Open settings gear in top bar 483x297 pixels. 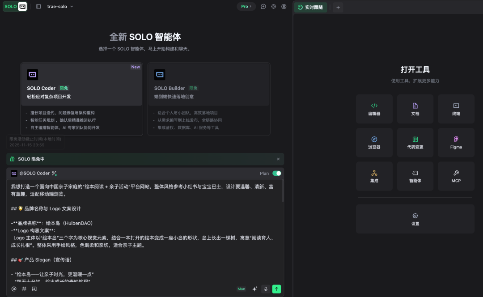[x=274, y=6]
